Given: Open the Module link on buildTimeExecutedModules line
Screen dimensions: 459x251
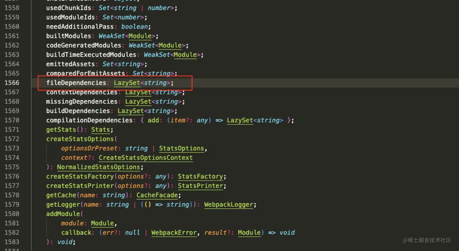Looking at the screenshot, I should coord(185,55).
